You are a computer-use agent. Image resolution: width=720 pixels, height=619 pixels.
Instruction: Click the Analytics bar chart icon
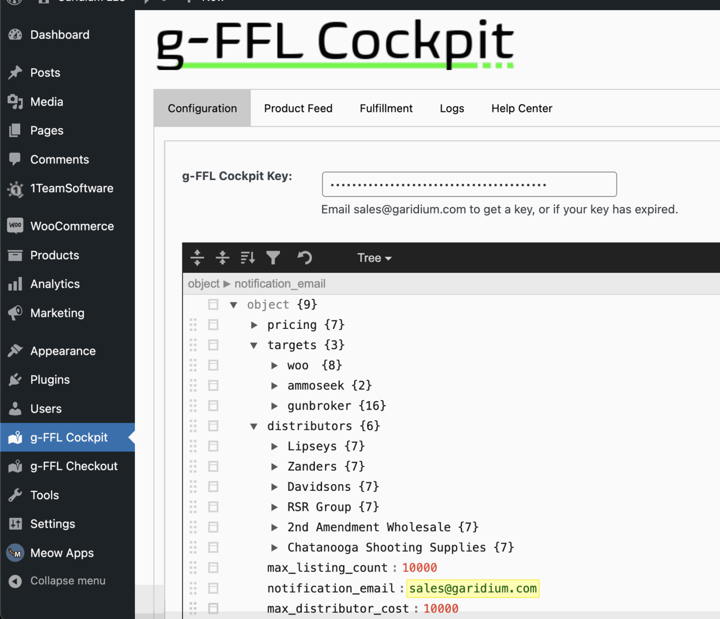click(x=15, y=284)
